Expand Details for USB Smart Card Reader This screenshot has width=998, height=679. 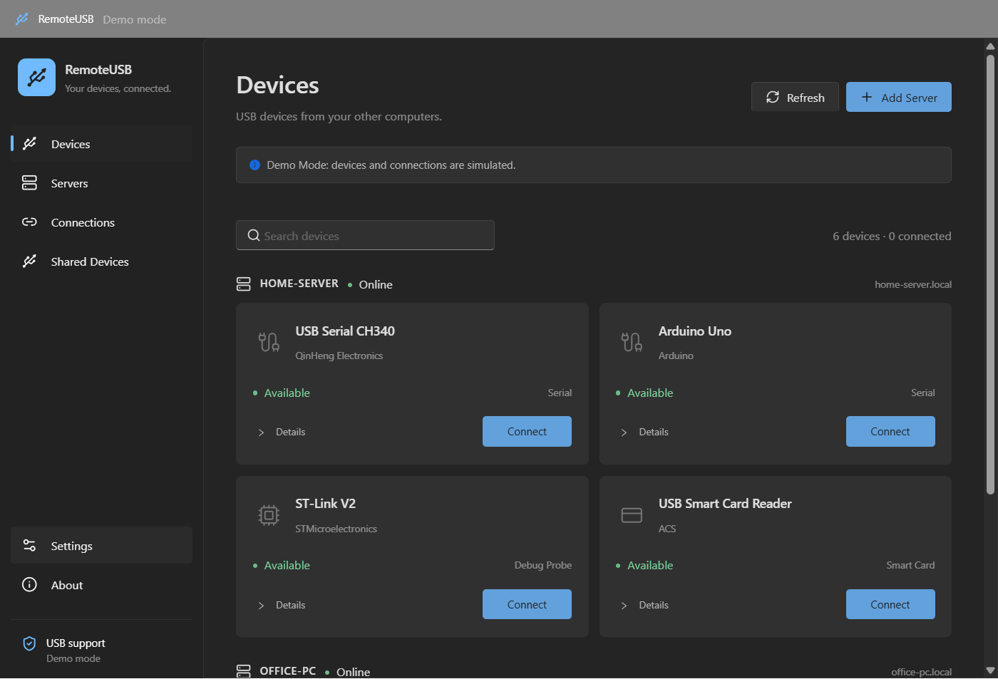(644, 606)
